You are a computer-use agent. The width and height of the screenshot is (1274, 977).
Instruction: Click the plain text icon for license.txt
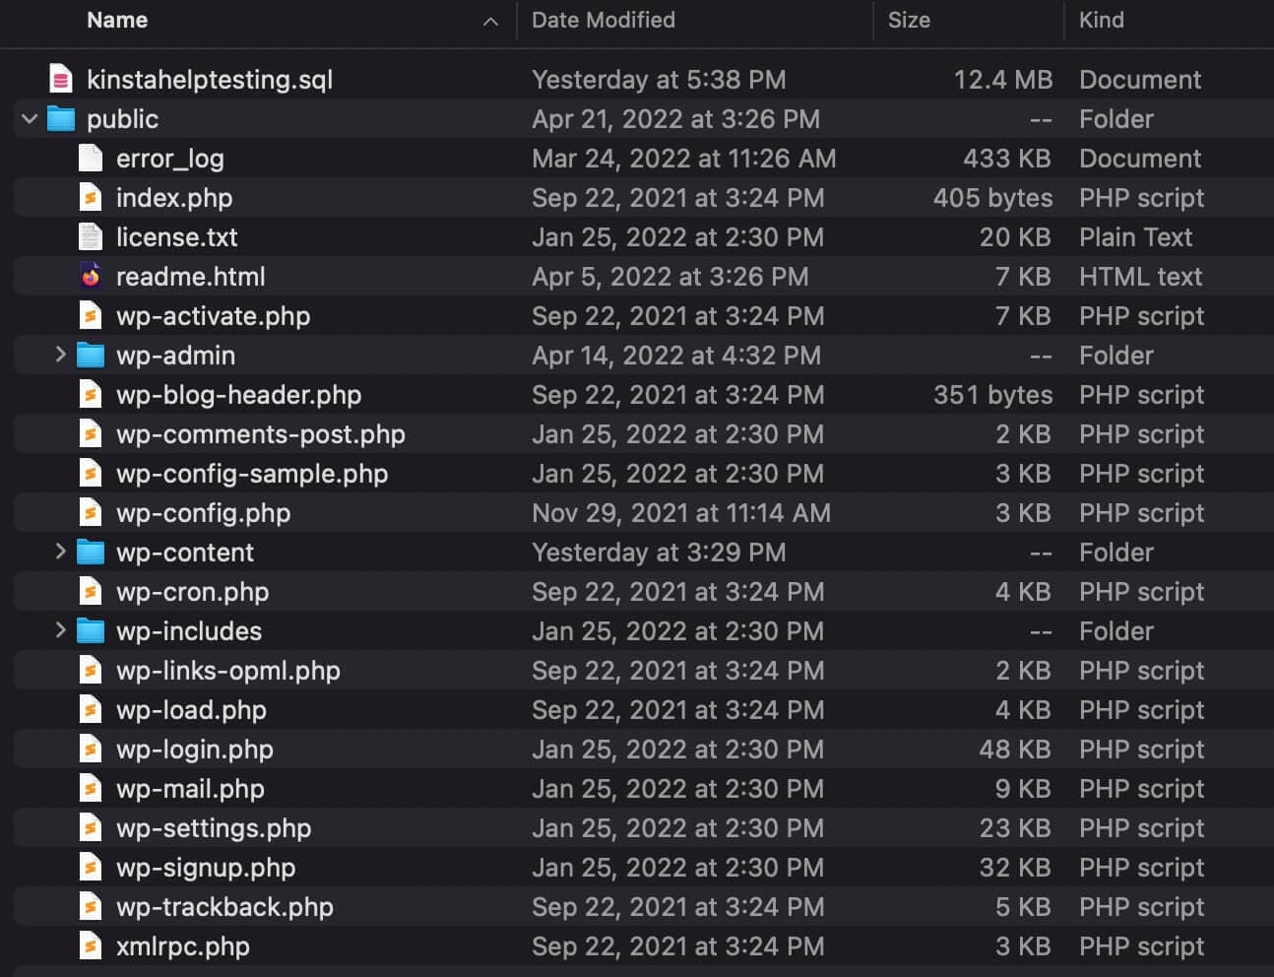tap(91, 236)
